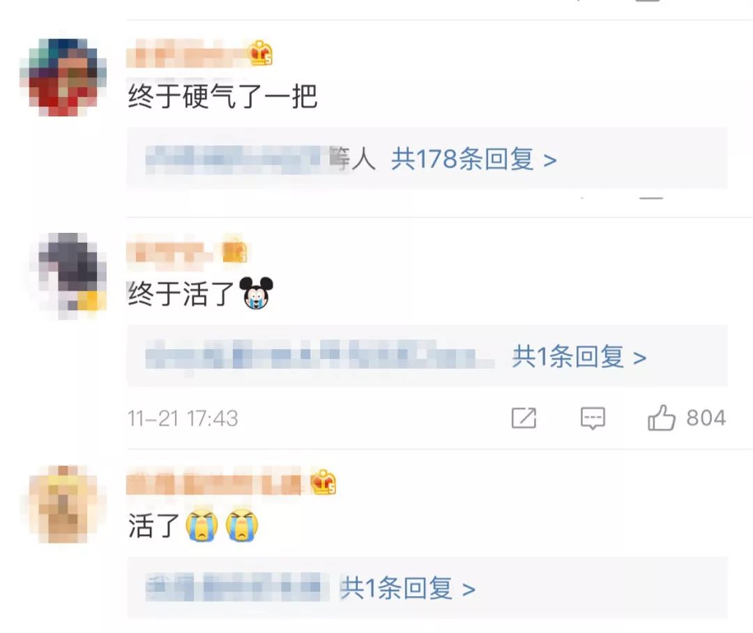
Task: Click the blurred badge of second commenter
Action: point(234,250)
